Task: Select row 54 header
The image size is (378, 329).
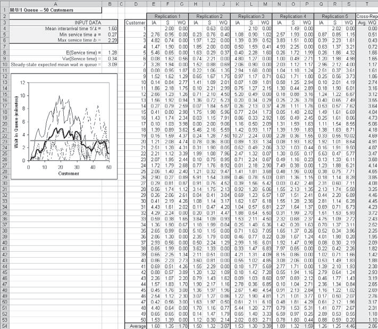Action: point(5,326)
